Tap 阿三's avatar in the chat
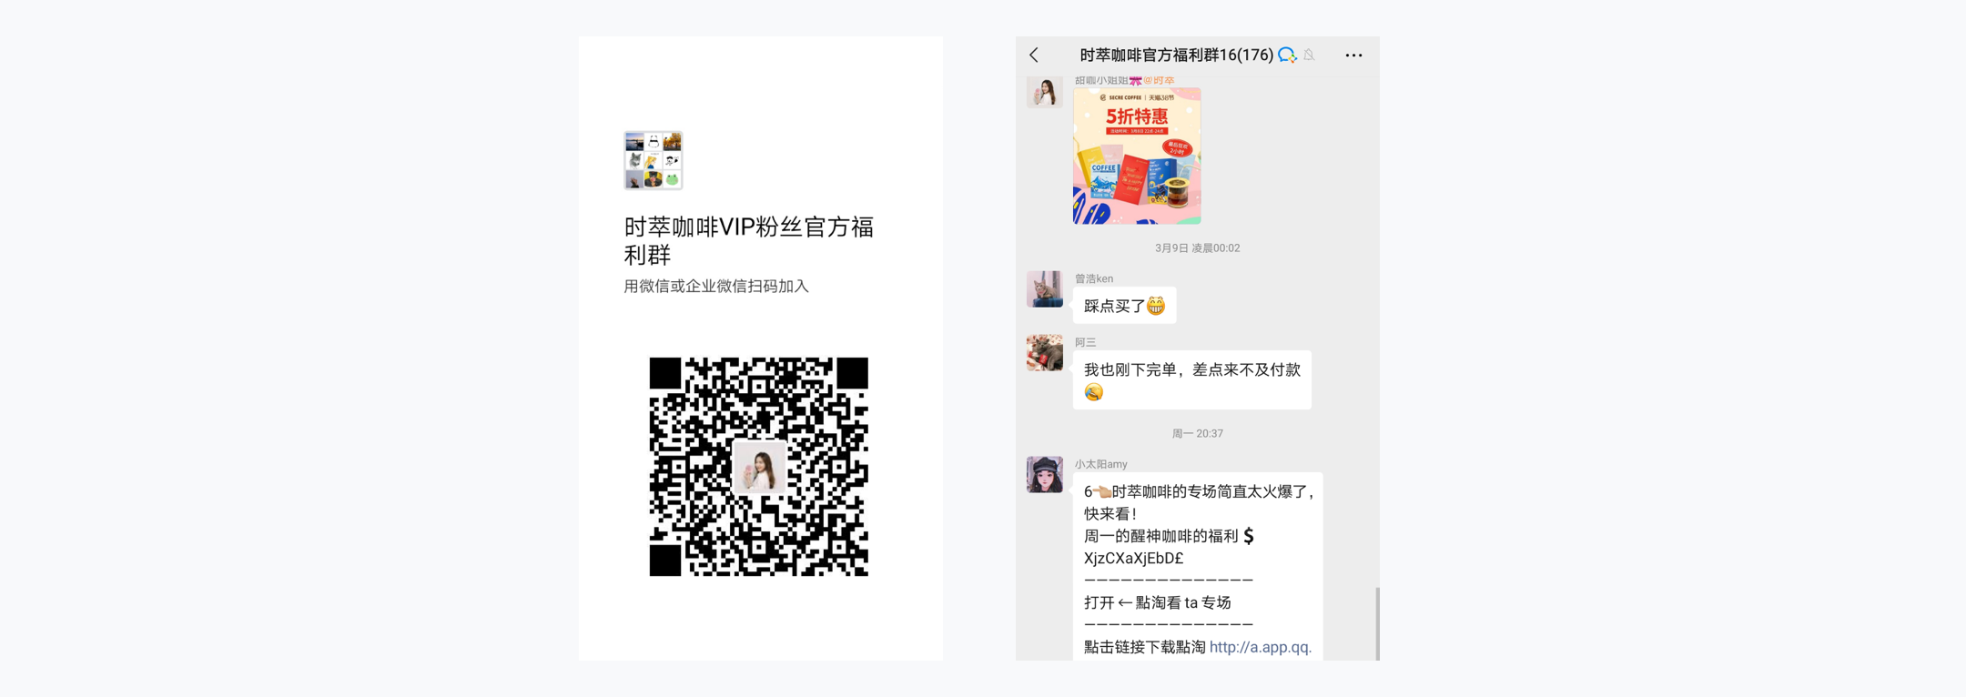1966x697 pixels. (x=1045, y=352)
